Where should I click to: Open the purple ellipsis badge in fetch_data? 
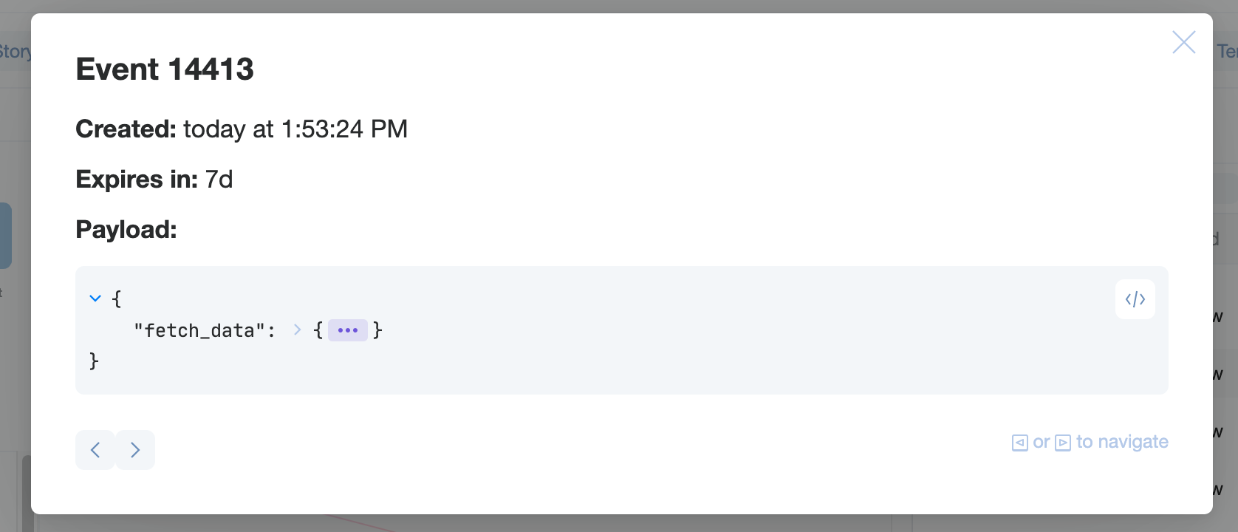tap(348, 330)
